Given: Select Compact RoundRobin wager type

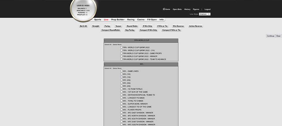Looking at the screenshot, I should [111, 30].
